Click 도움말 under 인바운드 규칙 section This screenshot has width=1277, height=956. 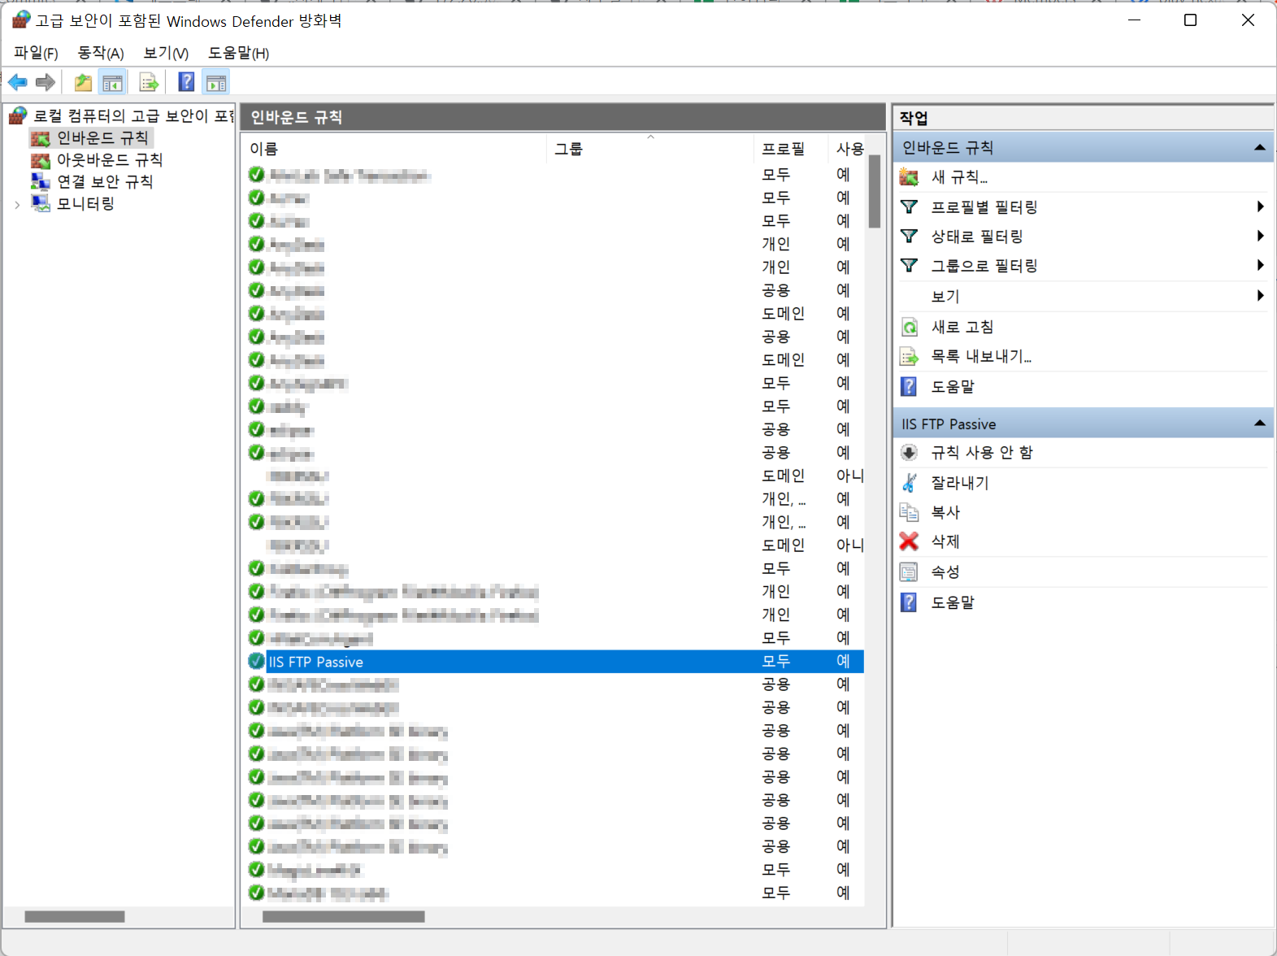(x=953, y=387)
